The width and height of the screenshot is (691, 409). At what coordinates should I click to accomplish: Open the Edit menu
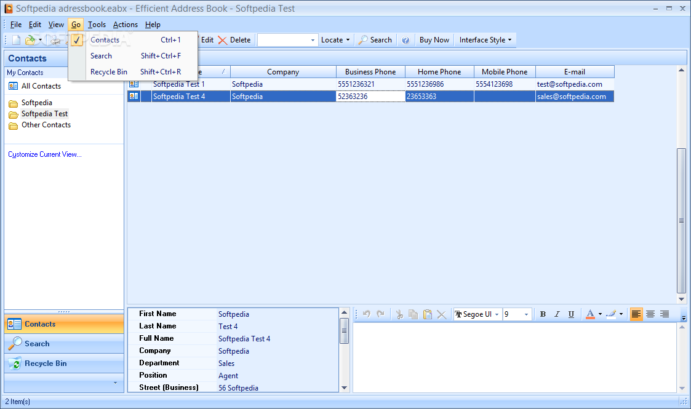coord(35,25)
